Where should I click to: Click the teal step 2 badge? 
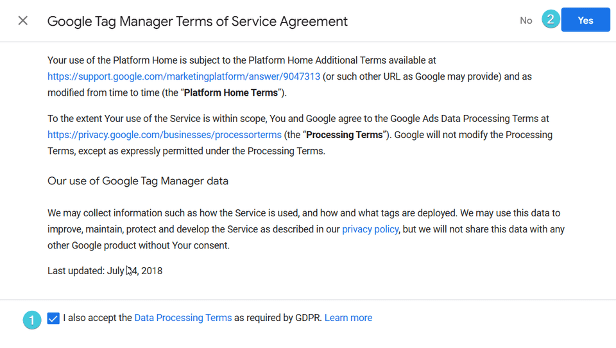pyautogui.click(x=550, y=19)
